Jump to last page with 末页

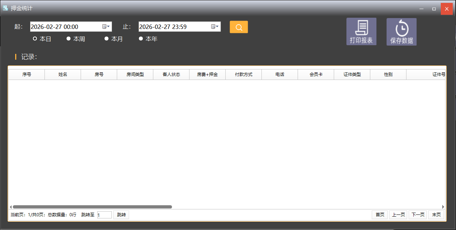tap(436, 215)
